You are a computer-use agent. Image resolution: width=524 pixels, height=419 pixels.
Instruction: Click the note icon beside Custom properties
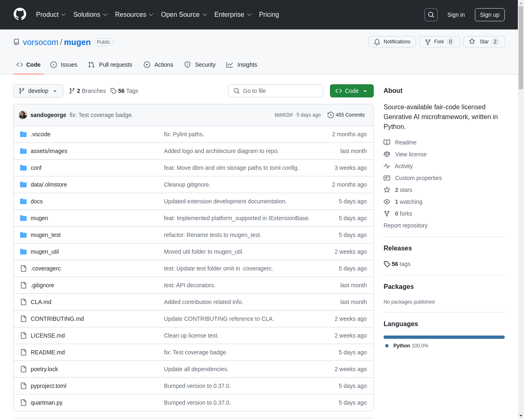click(387, 178)
